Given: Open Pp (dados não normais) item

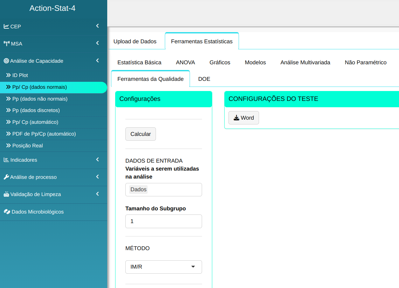Looking at the screenshot, I should 40,99.
